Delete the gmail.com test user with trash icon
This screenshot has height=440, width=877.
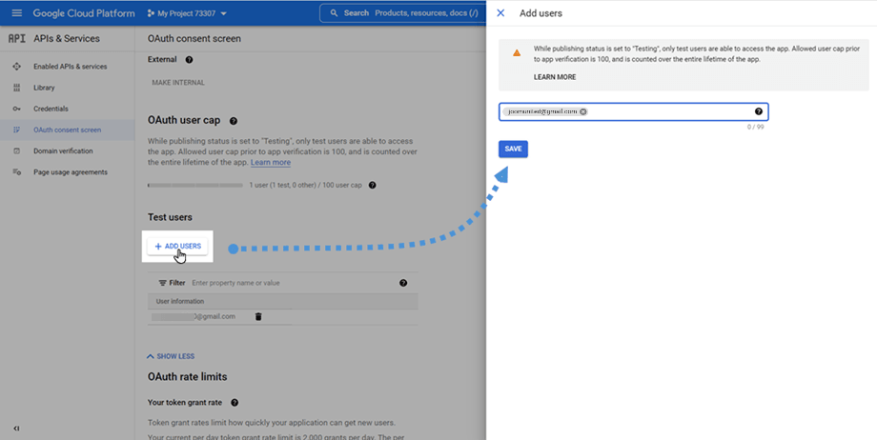(x=258, y=316)
